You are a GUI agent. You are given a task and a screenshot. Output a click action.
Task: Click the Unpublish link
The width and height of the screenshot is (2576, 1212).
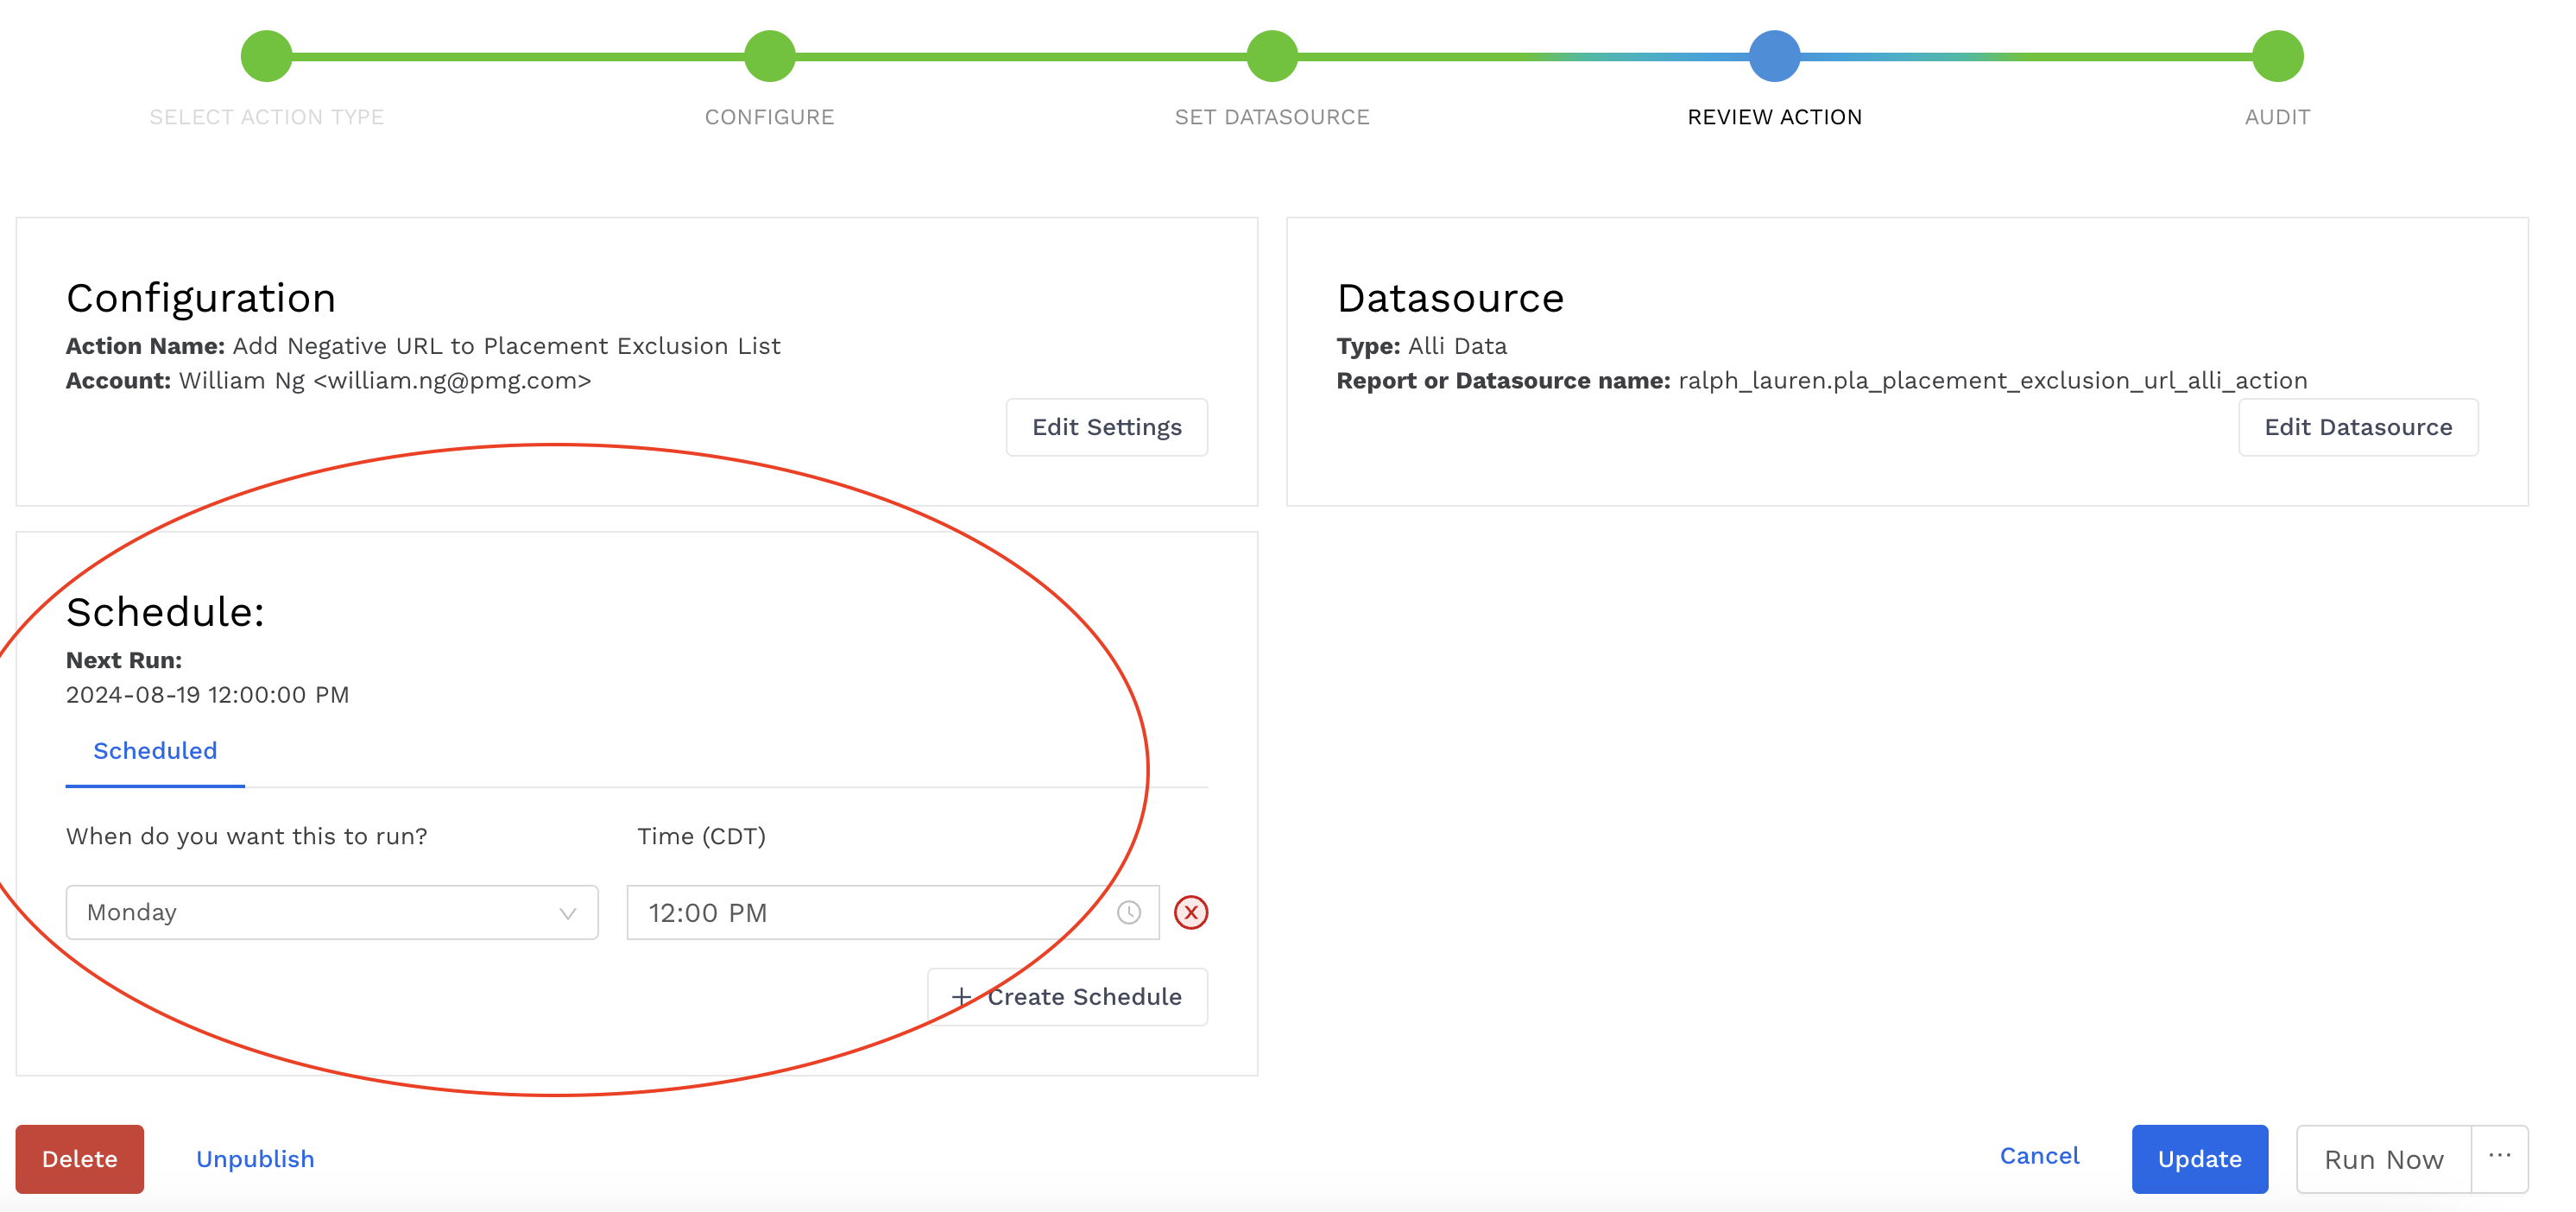point(255,1158)
